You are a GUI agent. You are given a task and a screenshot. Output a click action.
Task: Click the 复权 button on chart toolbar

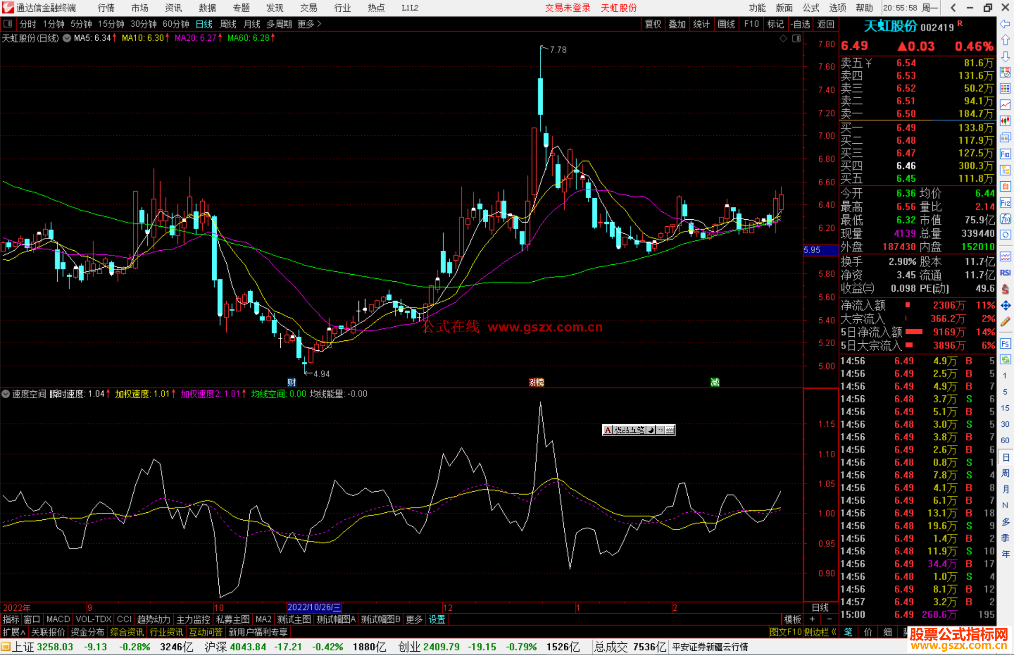(x=653, y=24)
